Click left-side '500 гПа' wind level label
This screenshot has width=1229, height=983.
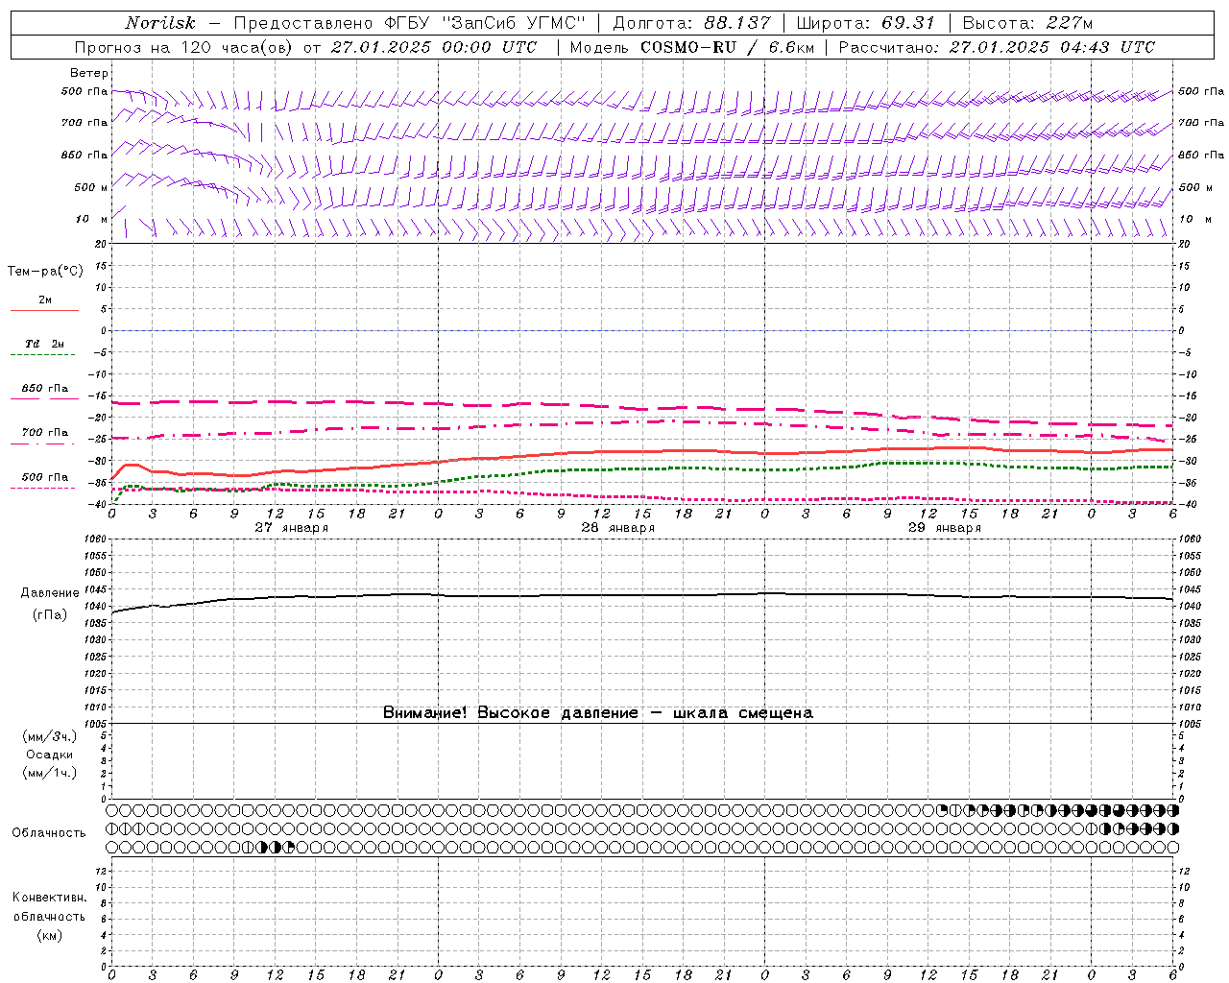click(84, 92)
